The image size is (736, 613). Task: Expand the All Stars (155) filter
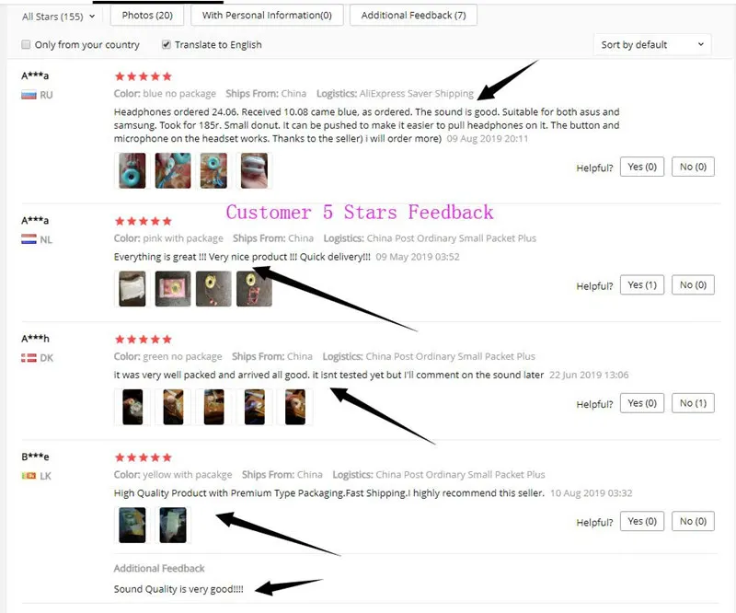(x=58, y=17)
